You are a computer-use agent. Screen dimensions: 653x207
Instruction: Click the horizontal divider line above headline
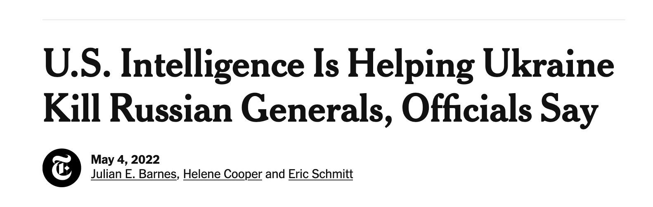point(334,19)
